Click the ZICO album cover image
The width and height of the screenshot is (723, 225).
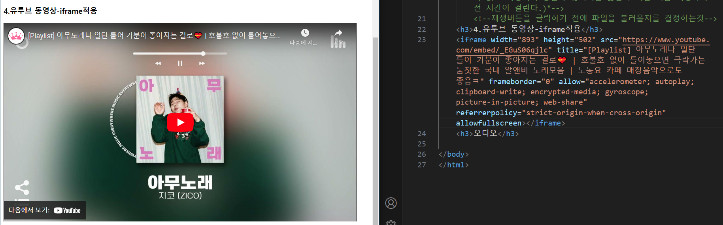(180, 119)
